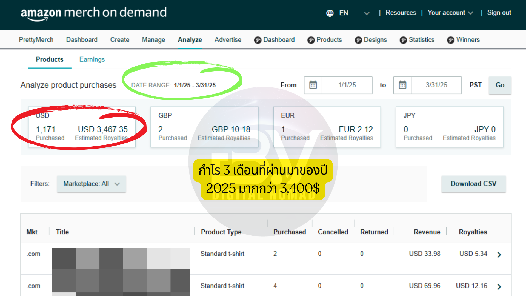Click the GBP 10.18 royalties value
The height and width of the screenshot is (296, 526).
click(x=231, y=129)
